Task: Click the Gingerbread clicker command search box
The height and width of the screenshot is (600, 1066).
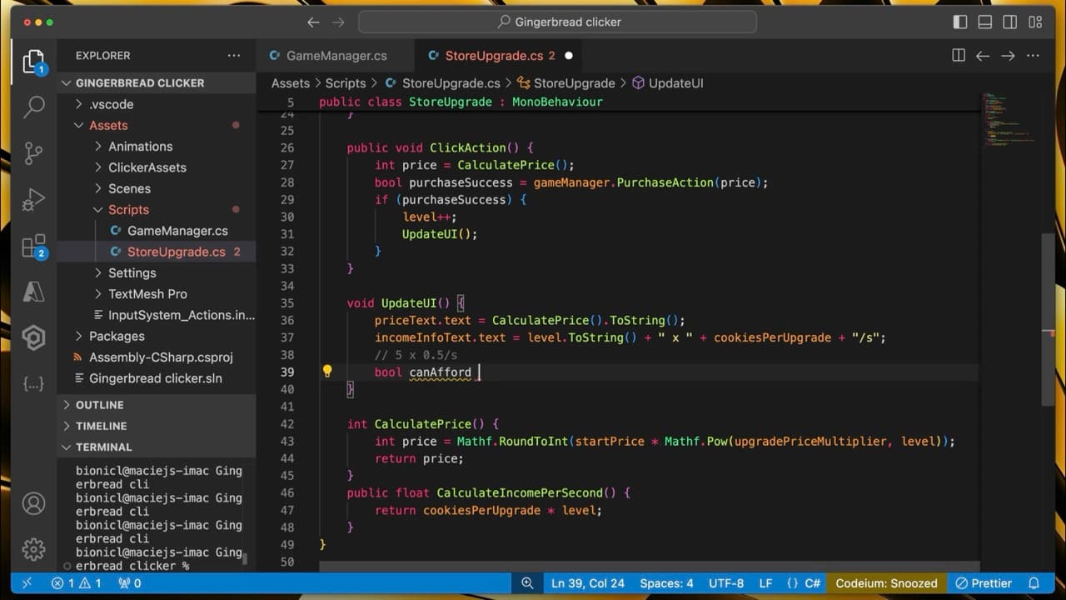Action: (558, 22)
